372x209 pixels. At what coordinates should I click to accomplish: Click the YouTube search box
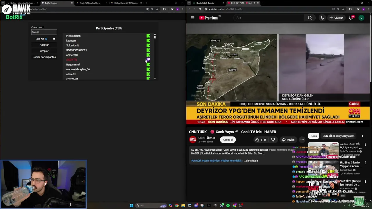click(269, 18)
